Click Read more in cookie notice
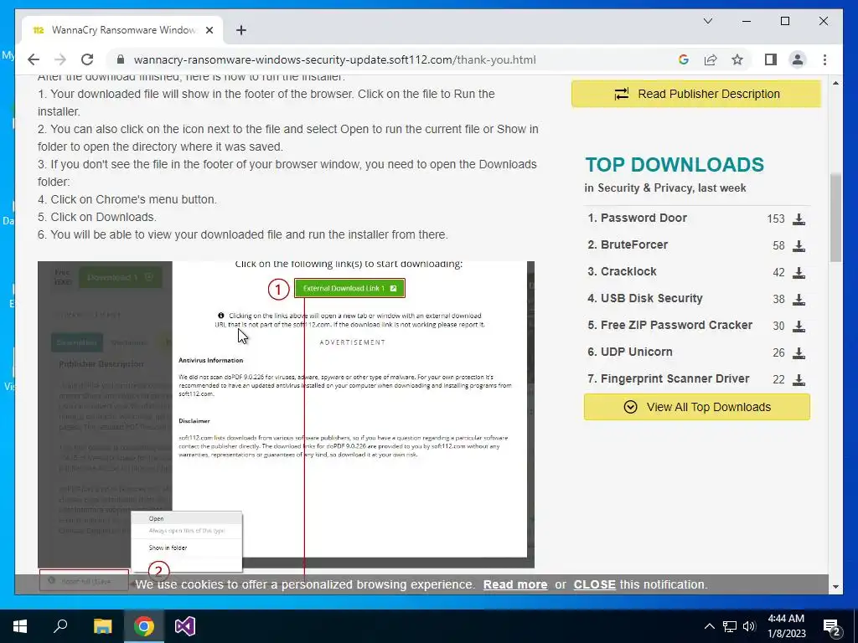The height and width of the screenshot is (643, 858). point(515,584)
